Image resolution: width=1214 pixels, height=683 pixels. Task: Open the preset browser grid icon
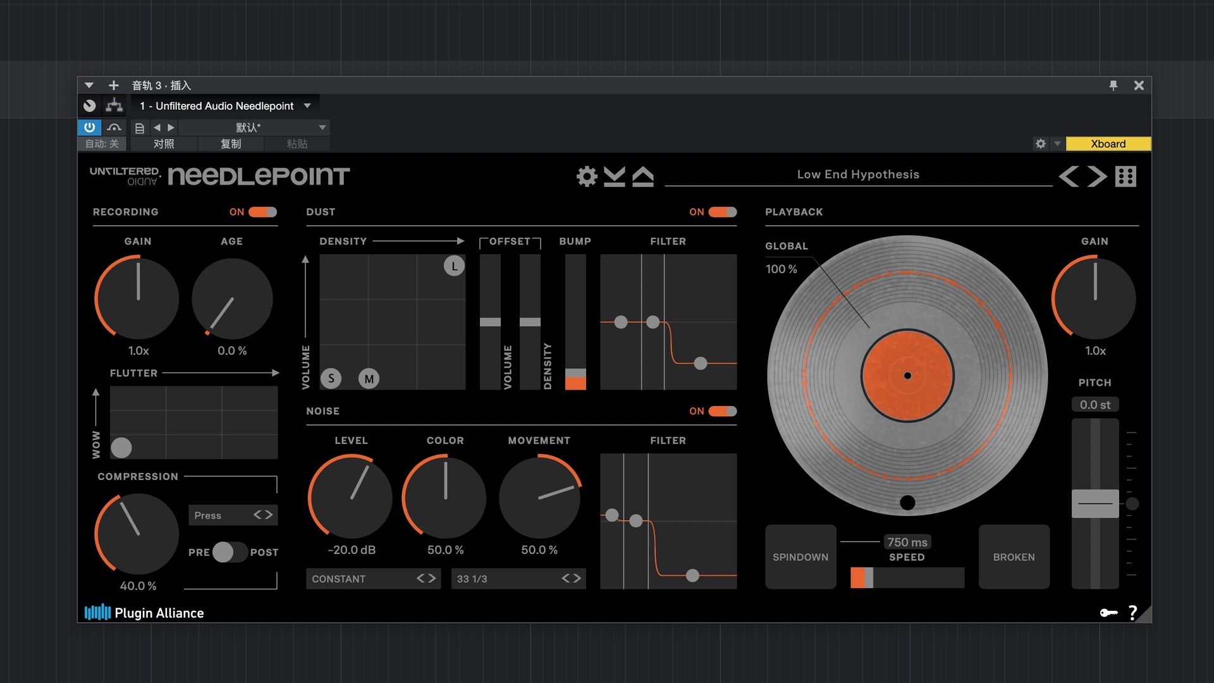point(1126,176)
